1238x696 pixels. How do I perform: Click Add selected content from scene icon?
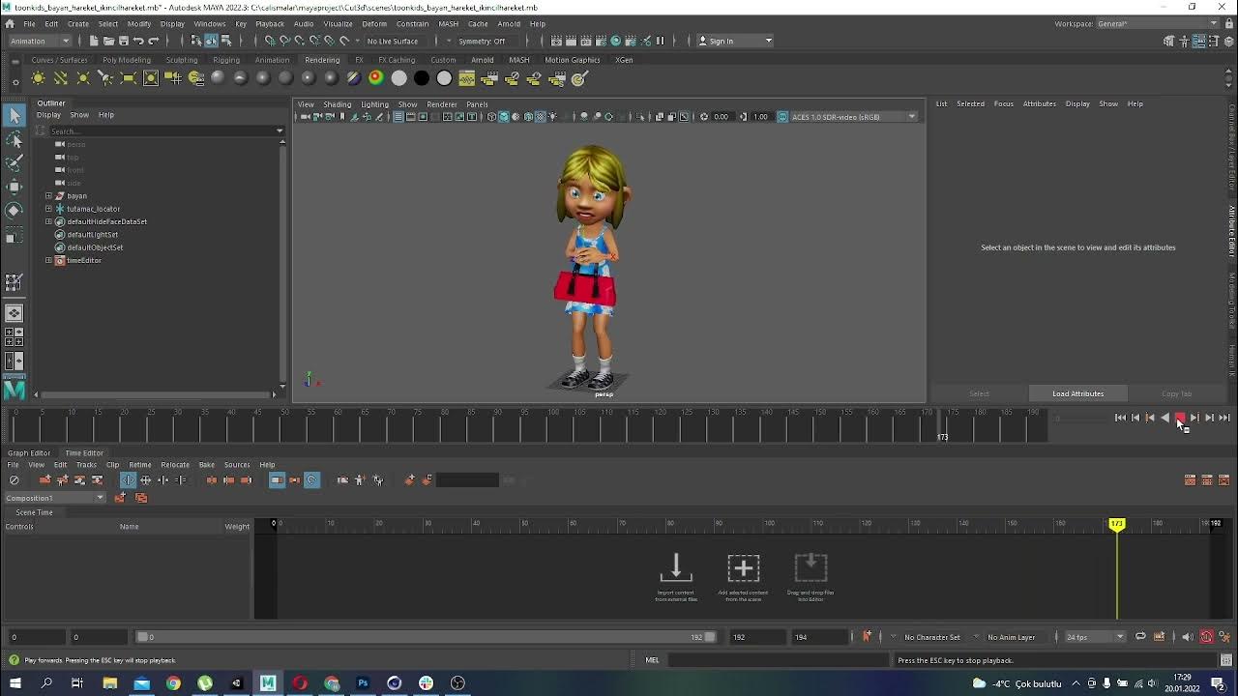tap(744, 567)
